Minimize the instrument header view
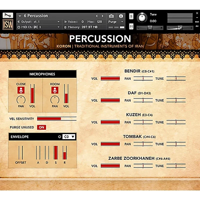The width and height of the screenshot is (200, 200). pyautogui.click(x=197, y=17)
